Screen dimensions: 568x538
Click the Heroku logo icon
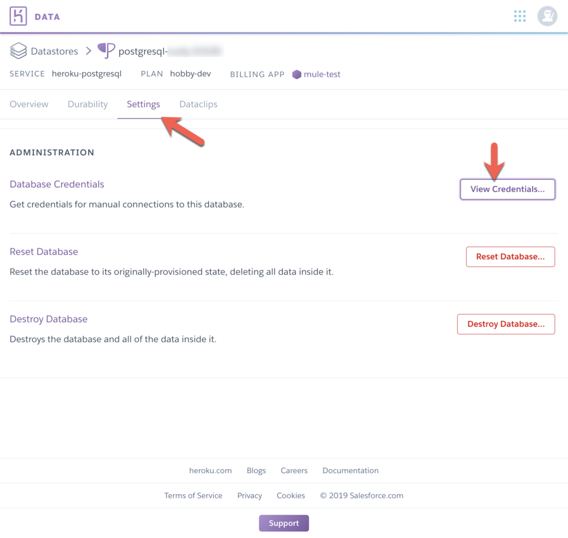18,16
